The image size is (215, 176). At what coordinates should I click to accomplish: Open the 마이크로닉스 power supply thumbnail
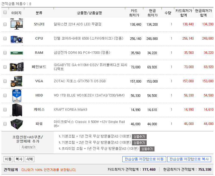coord(17,124)
